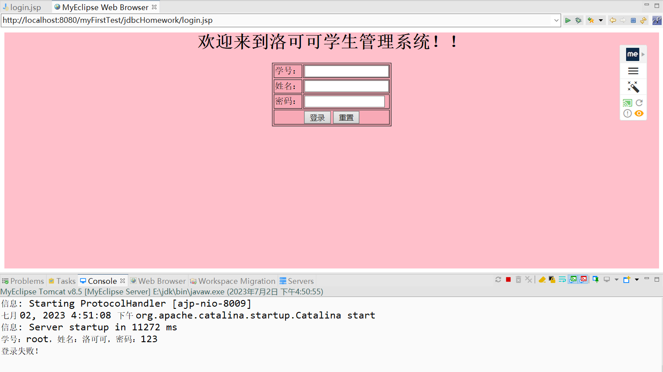Click the 重置 reset button

point(346,118)
